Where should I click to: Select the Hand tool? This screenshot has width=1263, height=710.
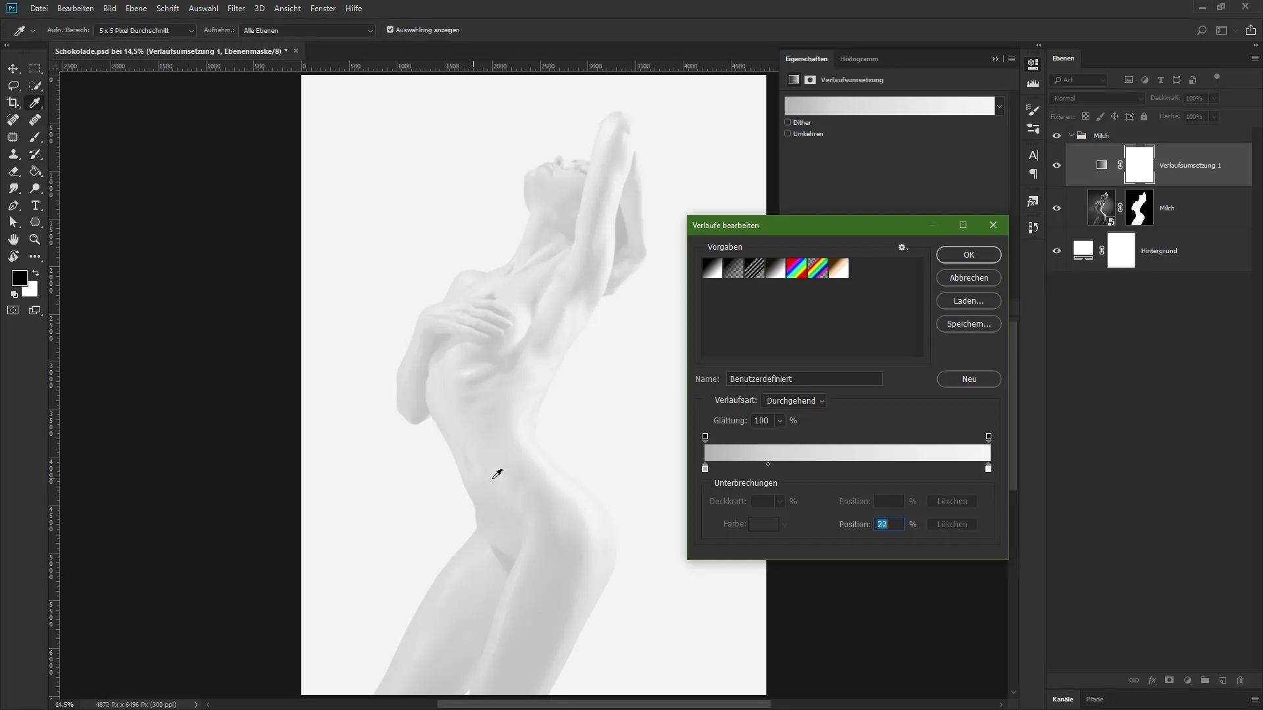coord(13,239)
